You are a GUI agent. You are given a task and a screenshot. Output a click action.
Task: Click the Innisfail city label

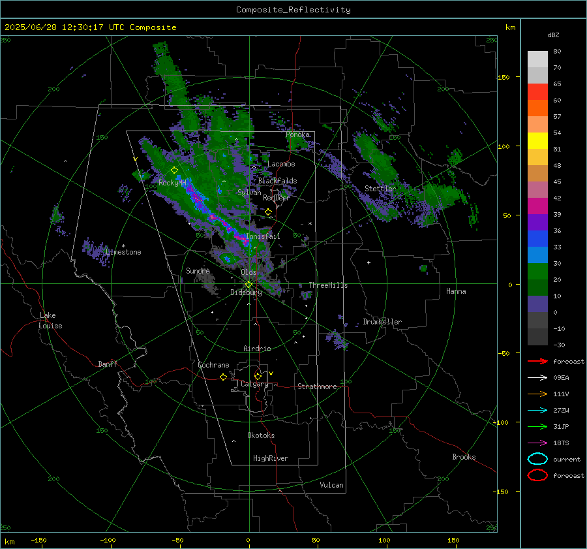(263, 236)
